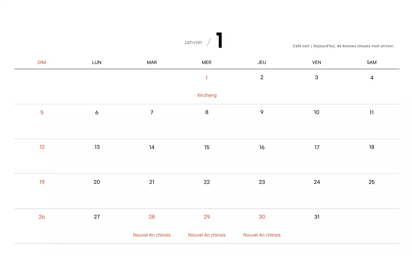Screen dimensions: 412x256
Task: Click the Café noir quote text
Action: pyautogui.click(x=343, y=46)
